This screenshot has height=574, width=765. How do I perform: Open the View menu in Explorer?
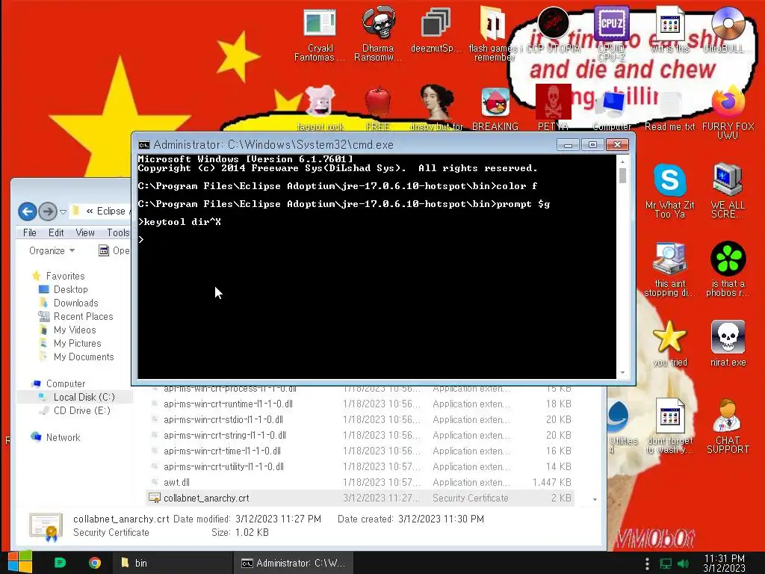coord(85,233)
